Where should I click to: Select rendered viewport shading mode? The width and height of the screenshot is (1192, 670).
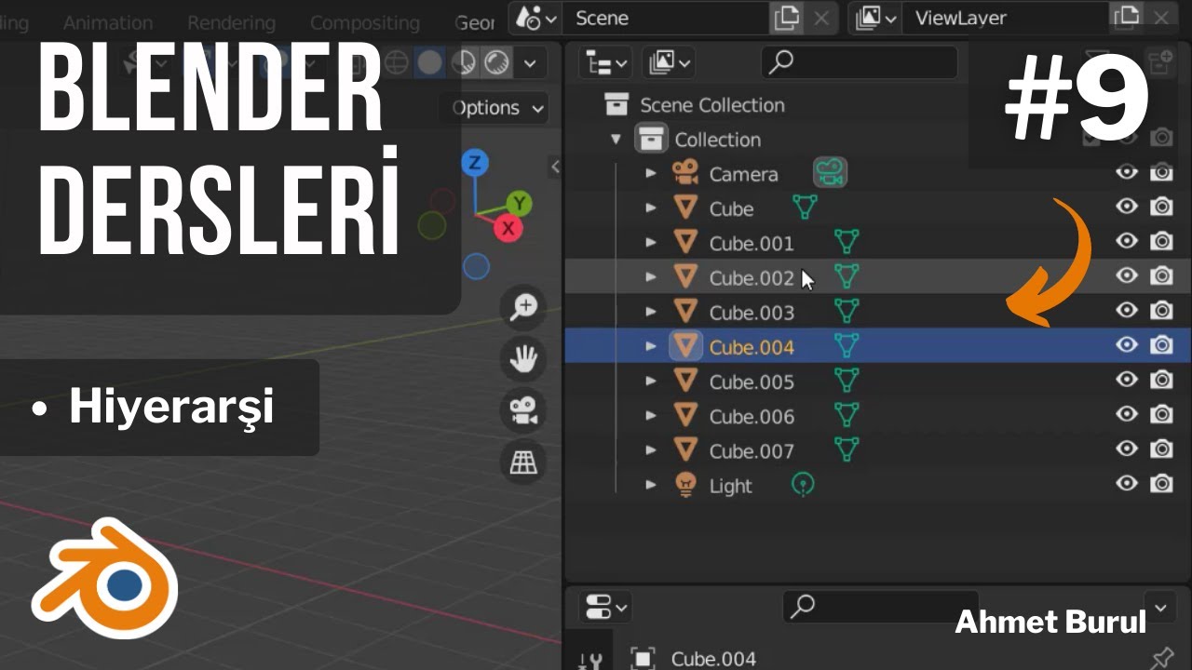click(x=498, y=63)
